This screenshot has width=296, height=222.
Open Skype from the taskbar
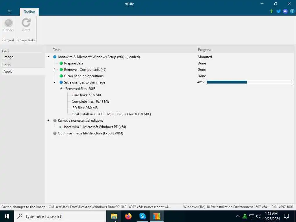(142, 216)
